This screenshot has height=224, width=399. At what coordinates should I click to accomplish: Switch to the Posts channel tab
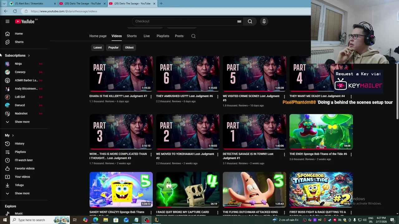point(179,36)
